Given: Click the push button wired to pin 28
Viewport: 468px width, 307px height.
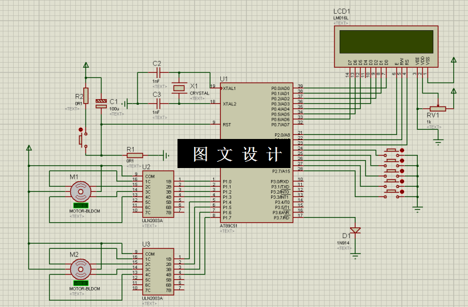Looking at the screenshot, I should (x=393, y=194).
